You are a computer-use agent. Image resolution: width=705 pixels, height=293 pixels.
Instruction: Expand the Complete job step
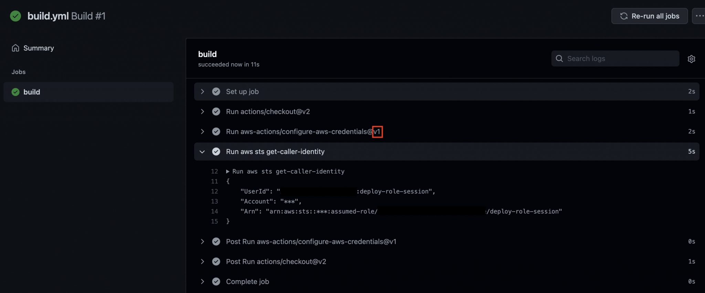click(x=202, y=281)
